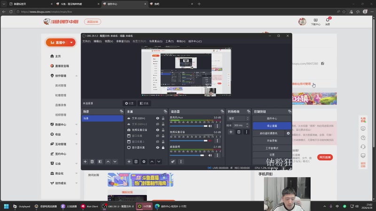Viewport: 376px width, 211px height.
Task: Add a scene transition with the plus icon
Action: point(231,132)
